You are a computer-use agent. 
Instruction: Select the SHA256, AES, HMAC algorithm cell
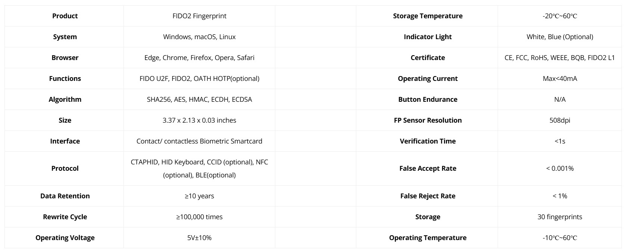click(199, 100)
